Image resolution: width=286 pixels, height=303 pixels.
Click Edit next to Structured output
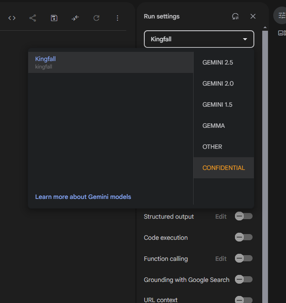(221, 217)
